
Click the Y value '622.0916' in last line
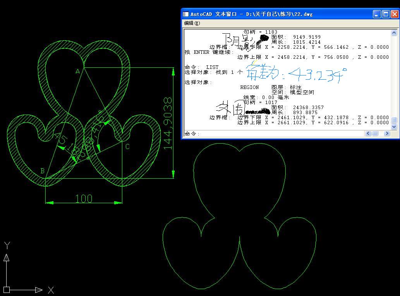(336, 123)
